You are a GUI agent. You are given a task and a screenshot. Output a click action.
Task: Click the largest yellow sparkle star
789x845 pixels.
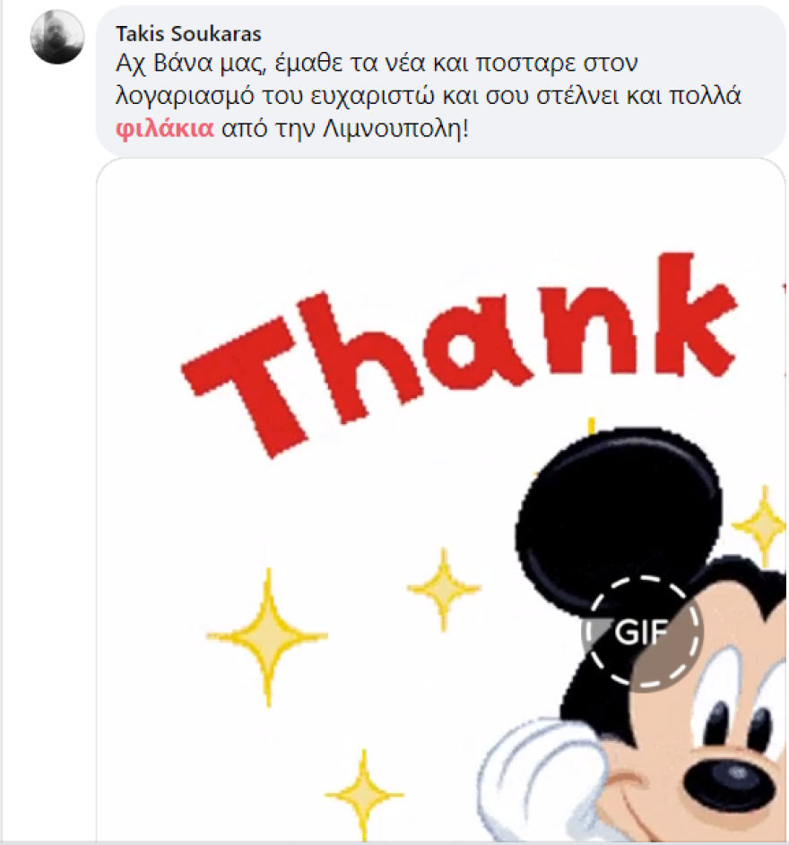[267, 636]
